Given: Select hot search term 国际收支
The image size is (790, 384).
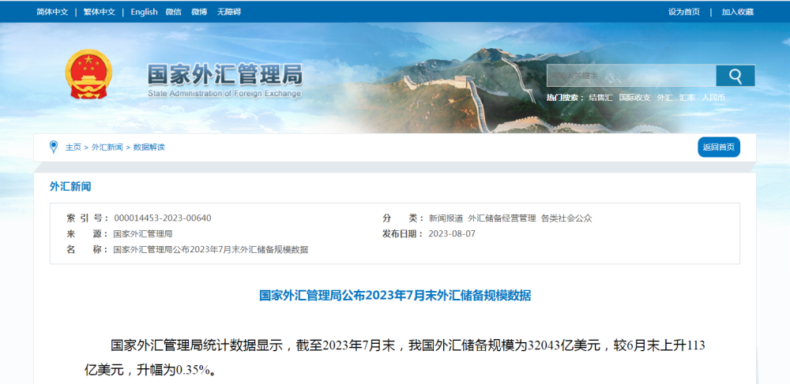Looking at the screenshot, I should click(x=634, y=98).
